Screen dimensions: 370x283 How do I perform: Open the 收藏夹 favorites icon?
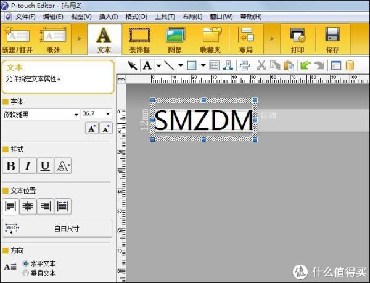pos(210,39)
